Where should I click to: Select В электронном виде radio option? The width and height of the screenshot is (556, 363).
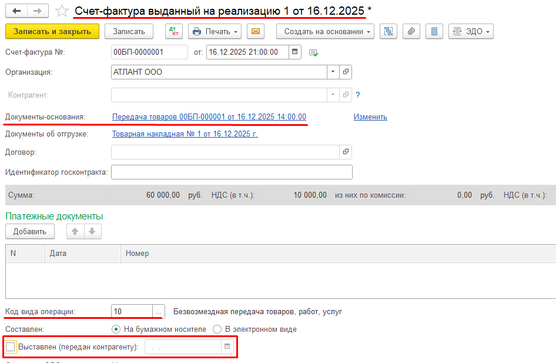coord(217,329)
